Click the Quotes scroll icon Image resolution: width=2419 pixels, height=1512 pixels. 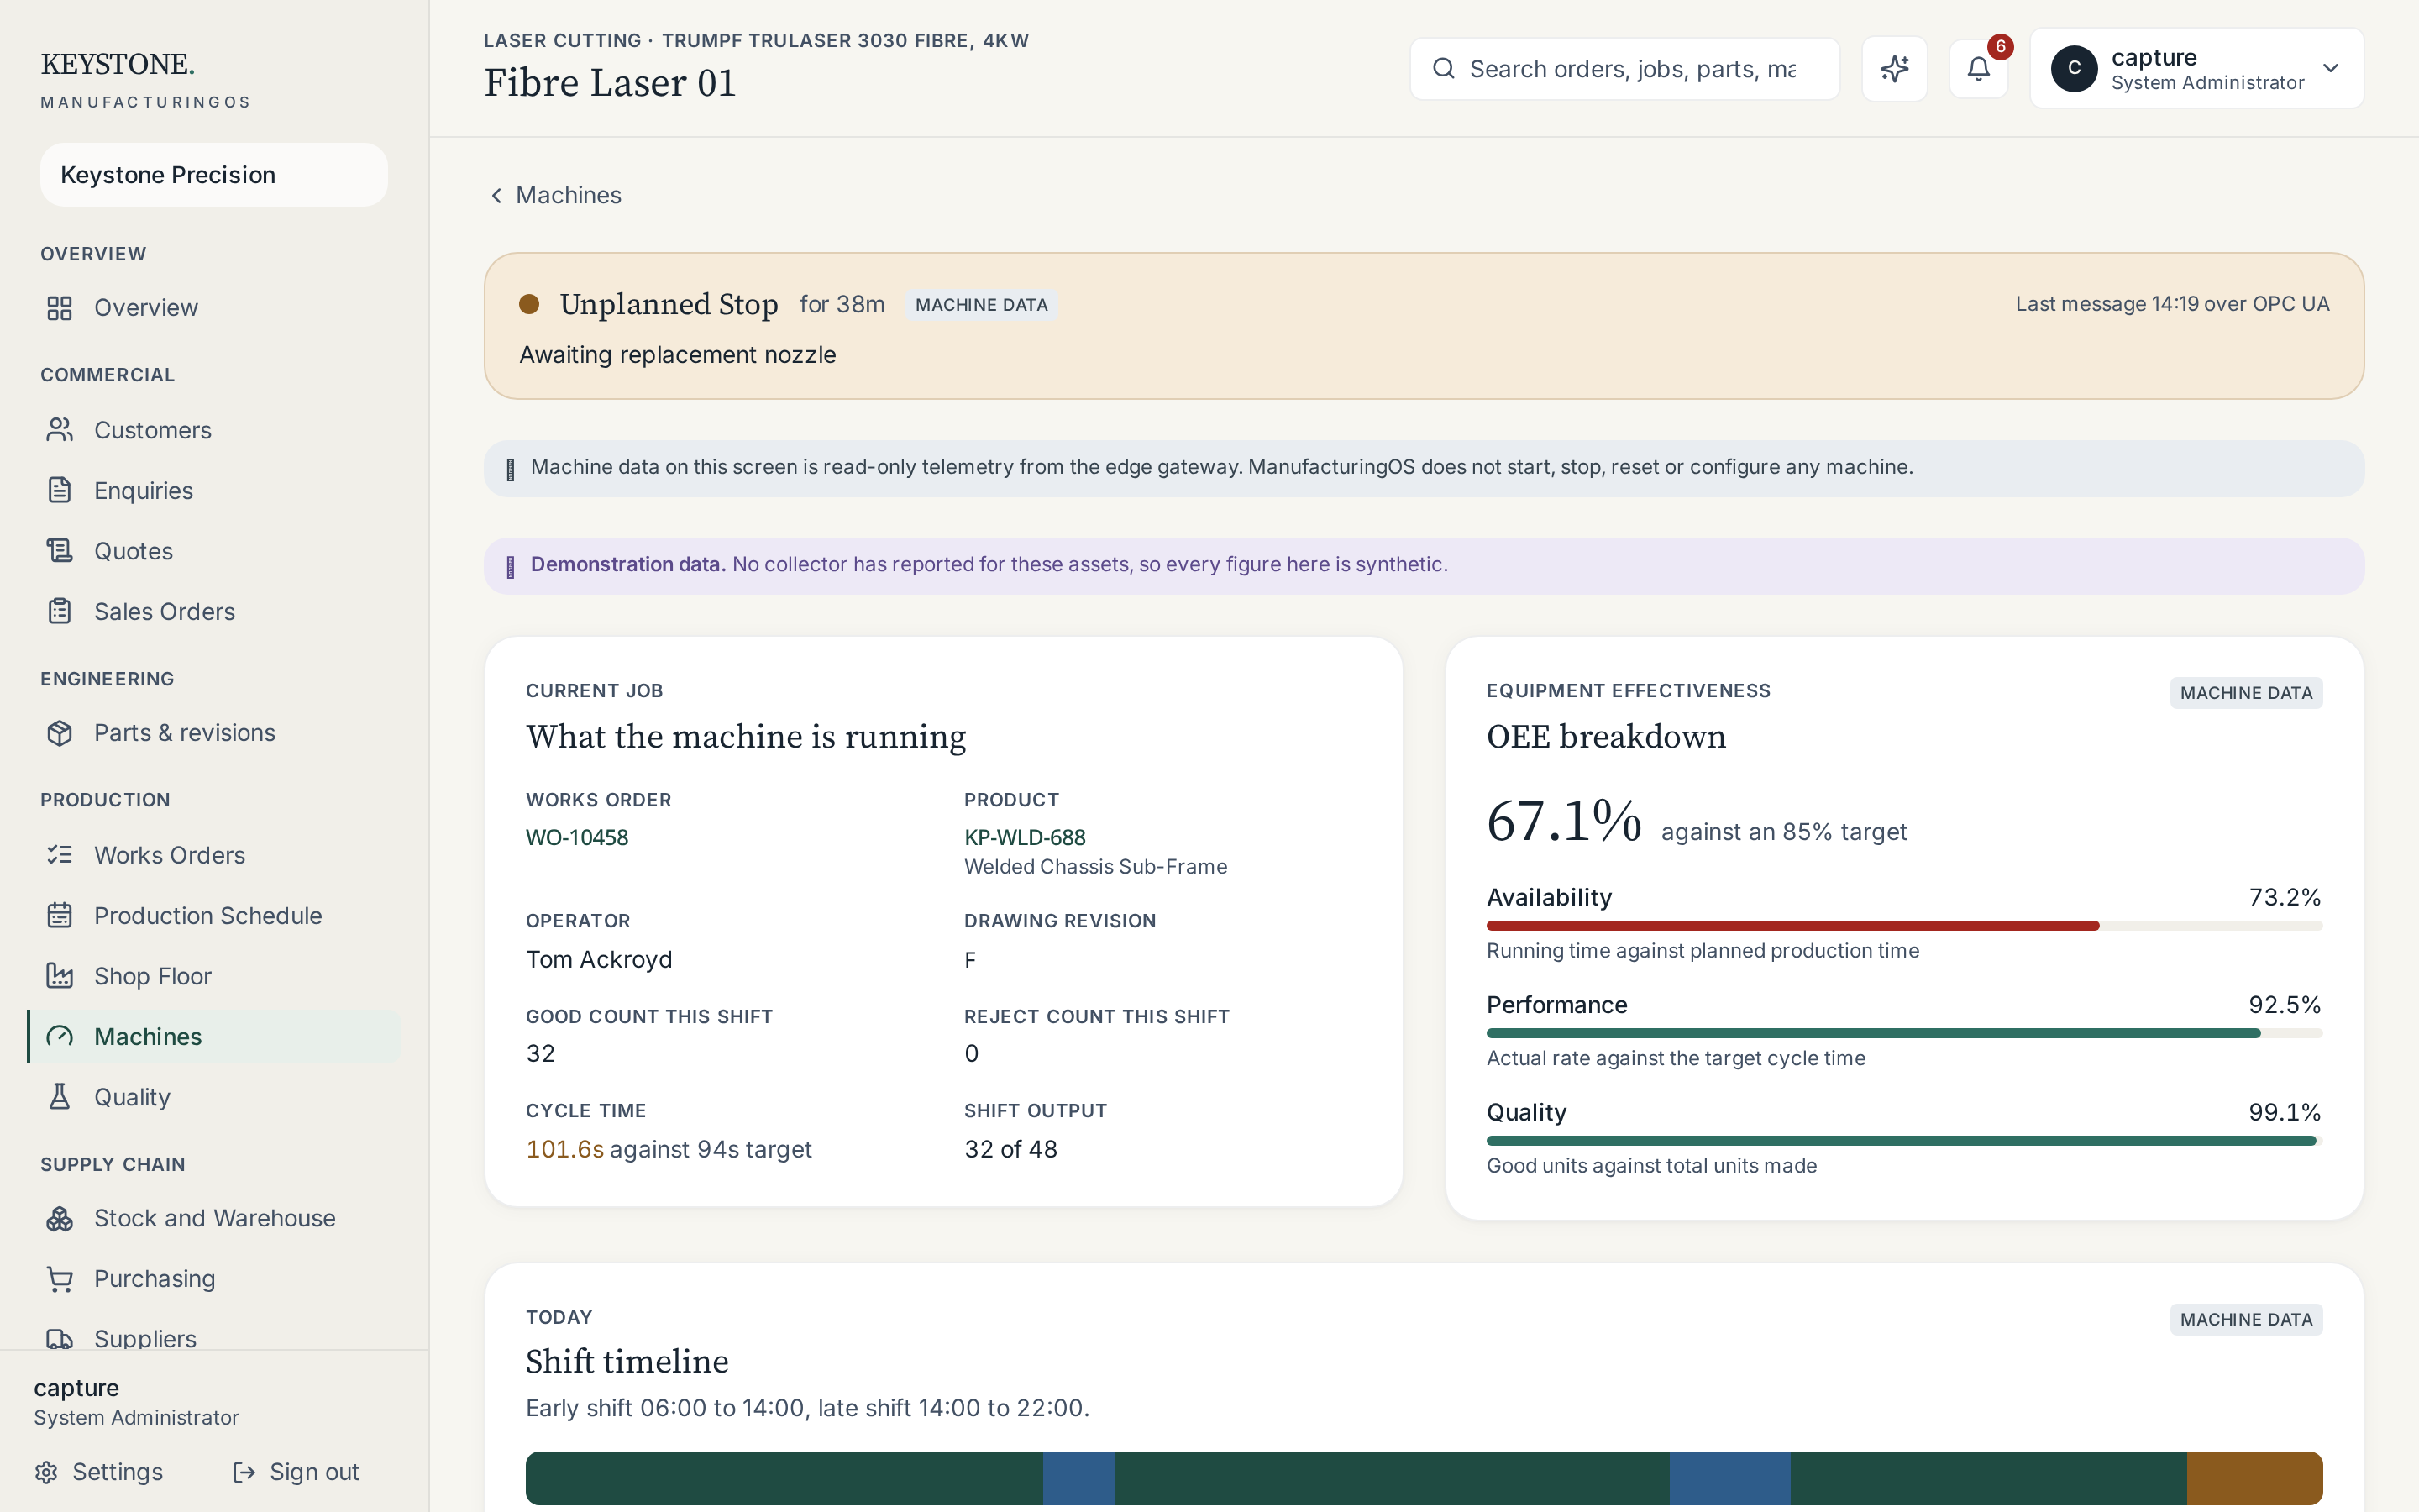[60, 551]
